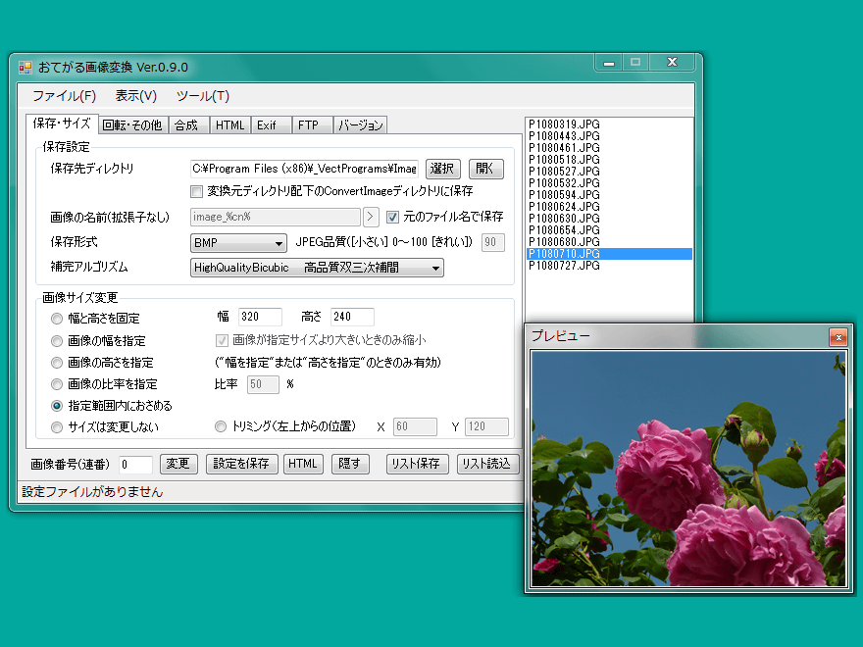Click the image name field image_%cn%
The width and height of the screenshot is (863, 647).
coord(276,217)
